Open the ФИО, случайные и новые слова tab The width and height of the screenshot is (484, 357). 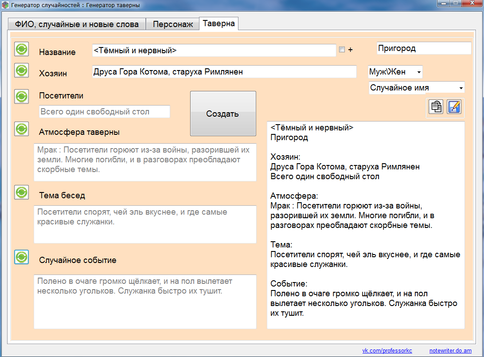77,24
